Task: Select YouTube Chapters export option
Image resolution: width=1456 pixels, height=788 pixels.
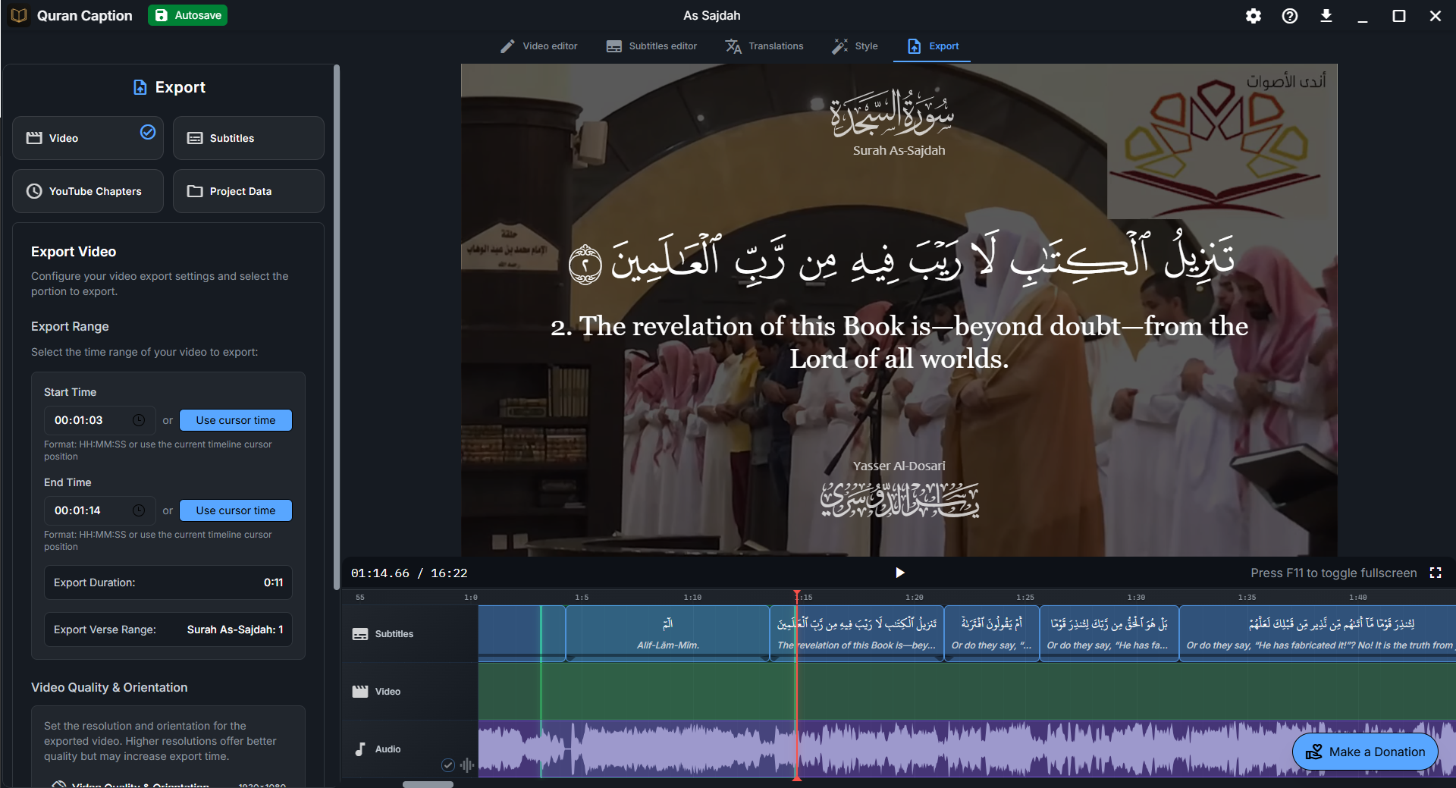Action: (x=88, y=191)
